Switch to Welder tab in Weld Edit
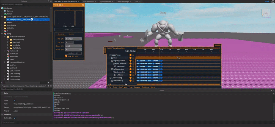The width and height of the screenshot is (275, 127). pos(71,34)
